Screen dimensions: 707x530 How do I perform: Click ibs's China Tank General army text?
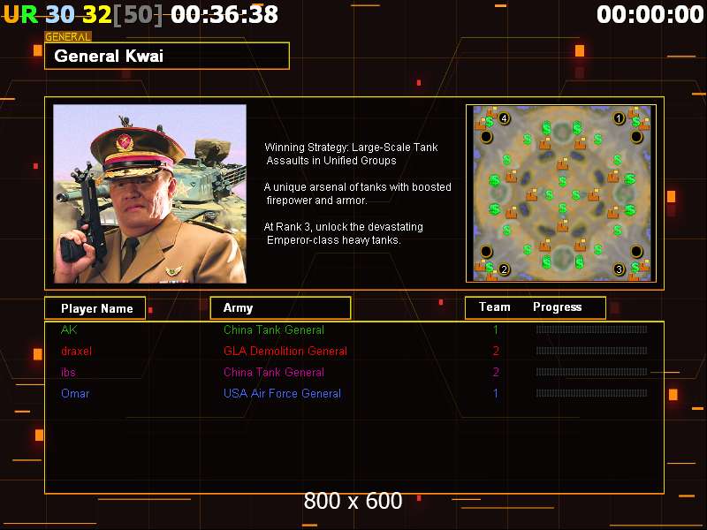[274, 372]
